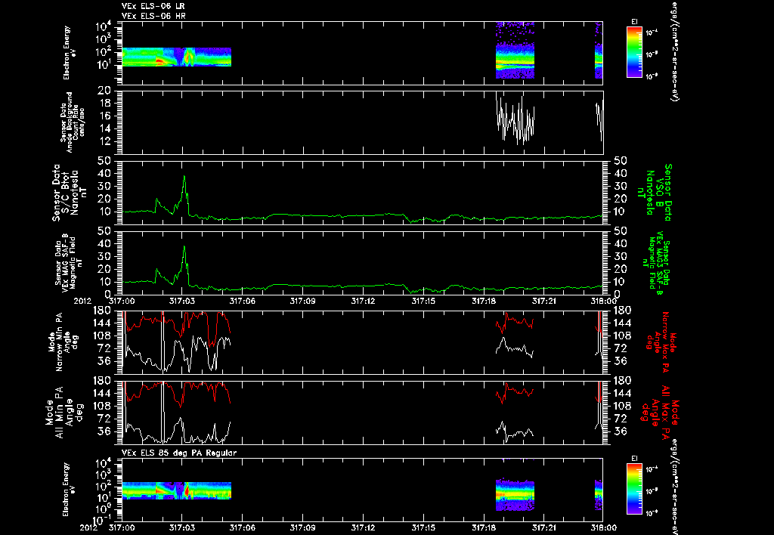
Task: Click the "VEx ELS-06 HR" title text
Action: [x=153, y=16]
